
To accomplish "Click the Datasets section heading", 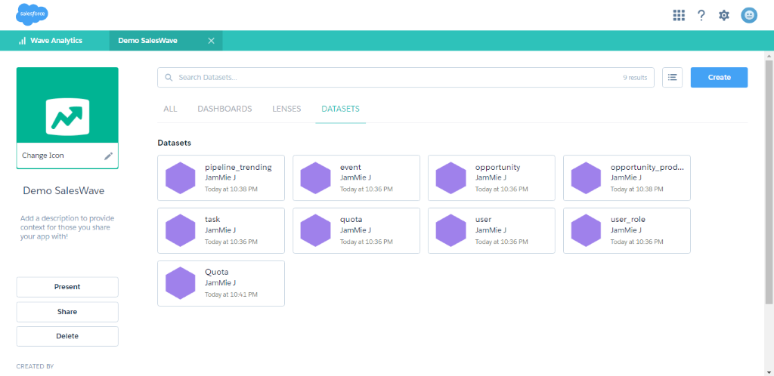I will pyautogui.click(x=175, y=143).
